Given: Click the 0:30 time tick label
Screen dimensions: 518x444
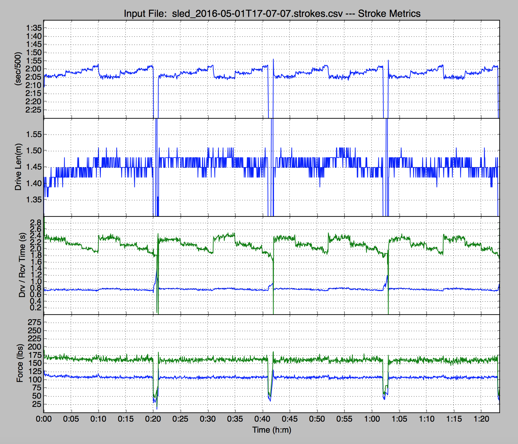Looking at the screenshot, I should pyautogui.click(x=208, y=419).
